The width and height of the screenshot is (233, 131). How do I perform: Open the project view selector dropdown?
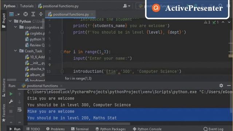click(14, 14)
